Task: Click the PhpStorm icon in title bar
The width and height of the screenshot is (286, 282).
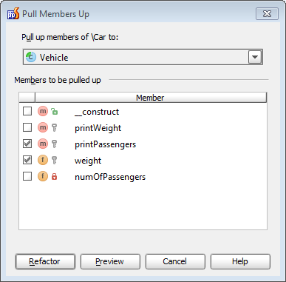Action: [13, 13]
